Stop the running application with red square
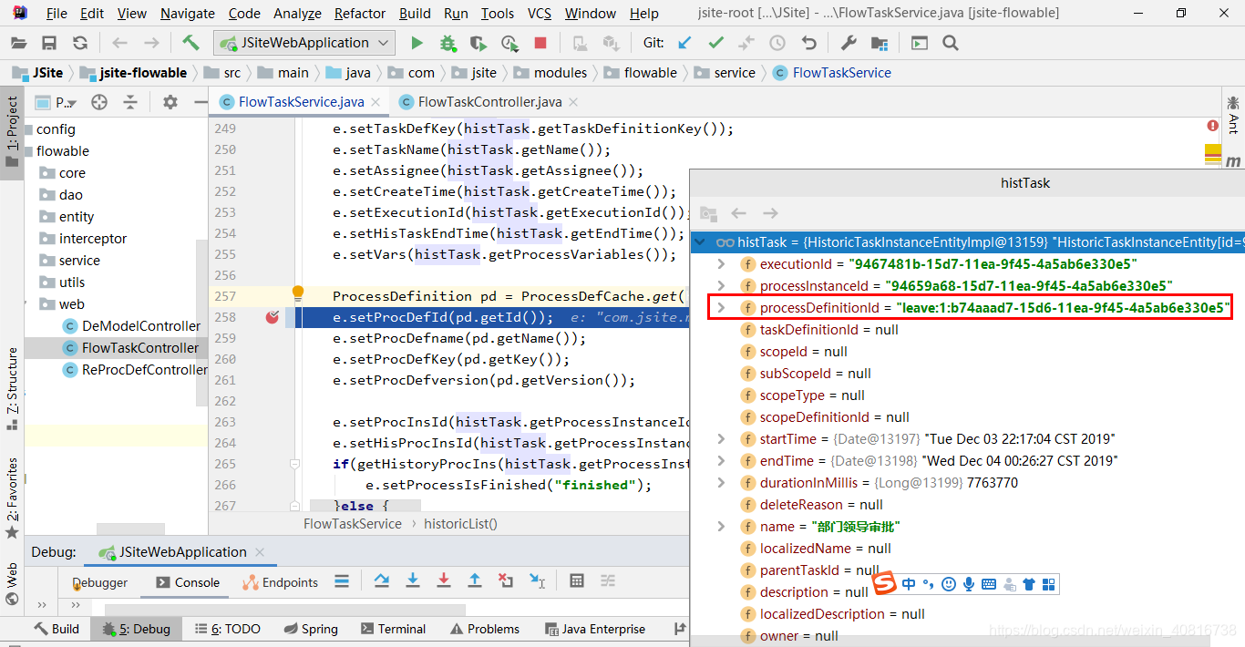This screenshot has height=647, width=1245. coord(540,43)
